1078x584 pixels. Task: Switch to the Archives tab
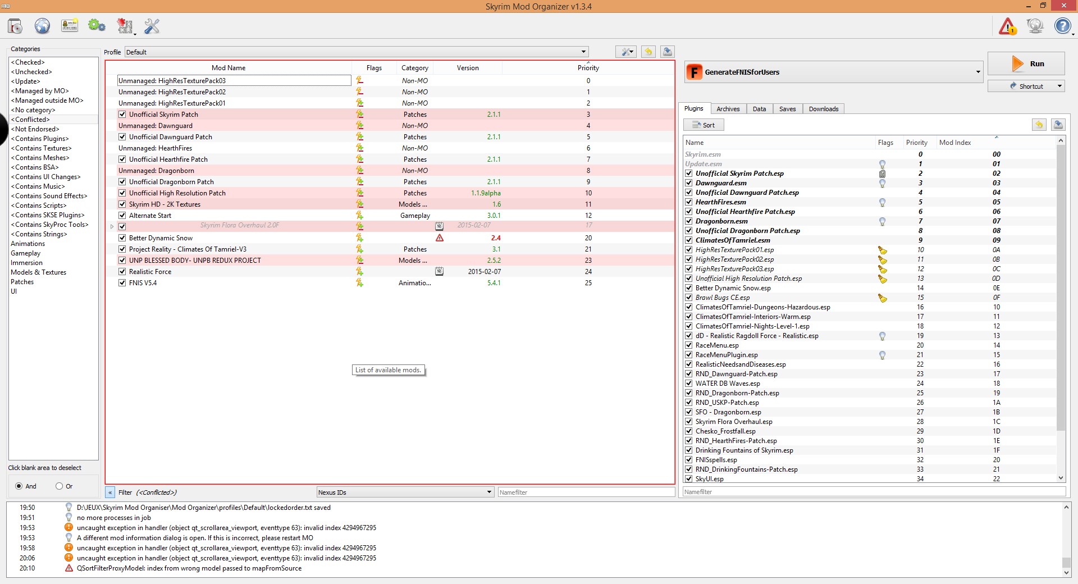click(728, 109)
